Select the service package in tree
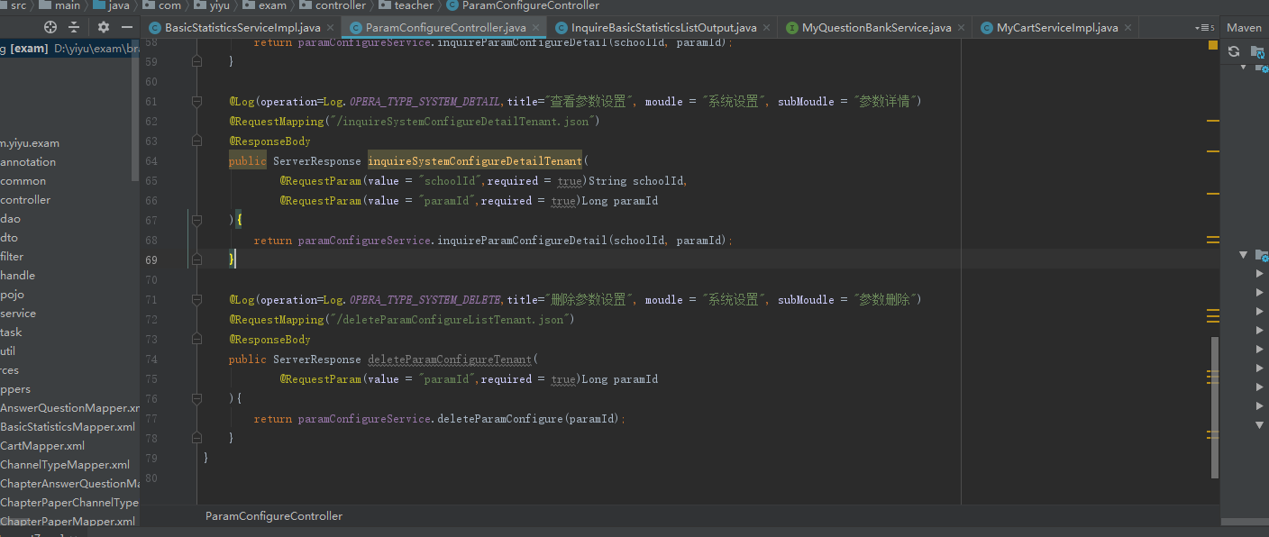The image size is (1269, 537). coord(18,314)
